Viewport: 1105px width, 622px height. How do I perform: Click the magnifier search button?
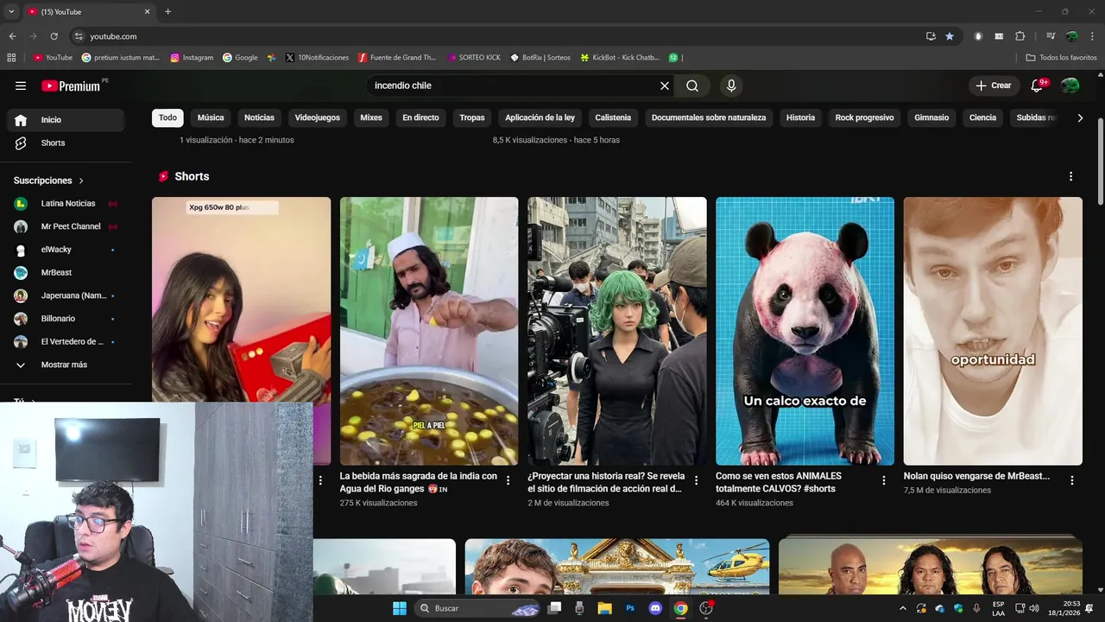[x=692, y=86]
